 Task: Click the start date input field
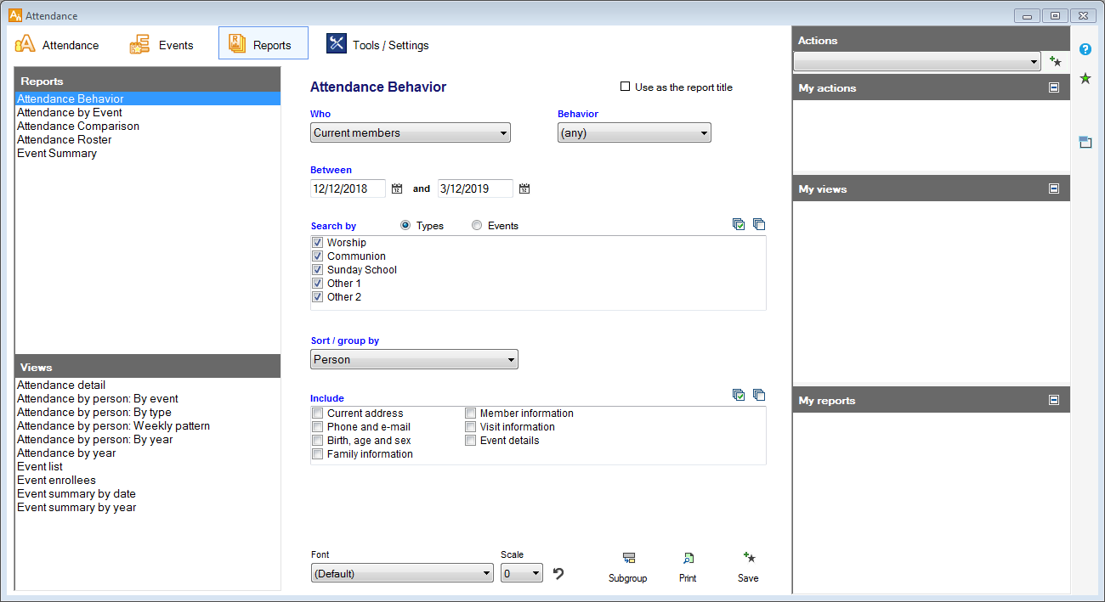(348, 188)
